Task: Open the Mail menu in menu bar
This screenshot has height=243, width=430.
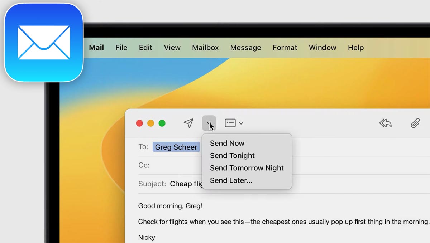Action: pyautogui.click(x=96, y=48)
